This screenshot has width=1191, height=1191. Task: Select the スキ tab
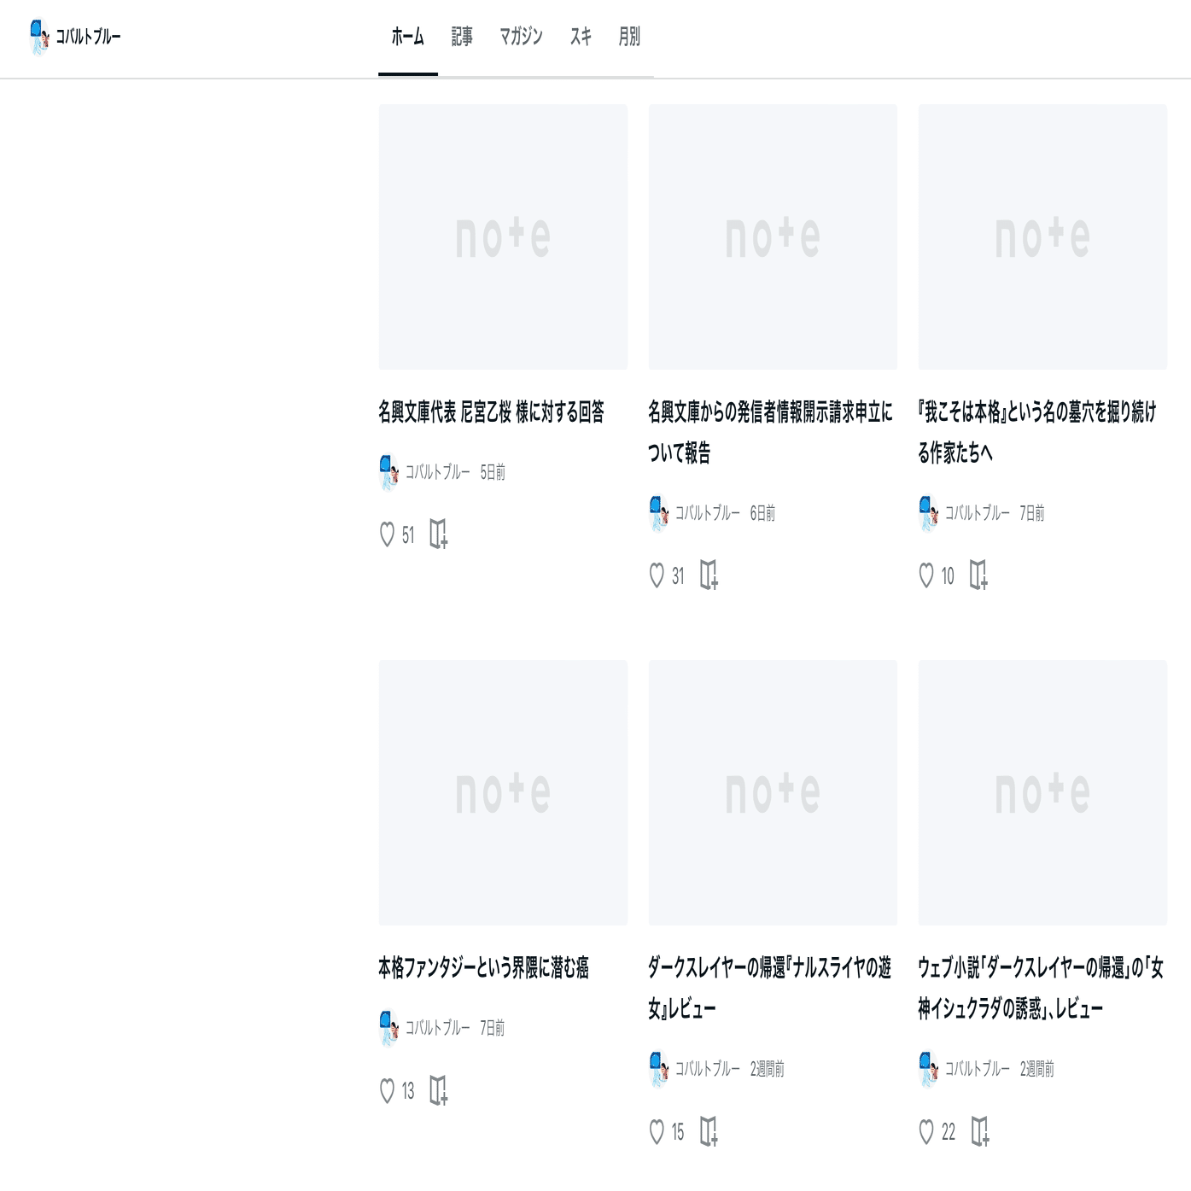[581, 37]
